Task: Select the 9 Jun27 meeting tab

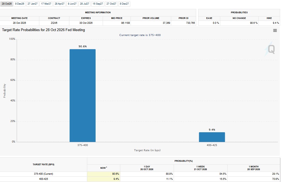Action: [72, 4]
